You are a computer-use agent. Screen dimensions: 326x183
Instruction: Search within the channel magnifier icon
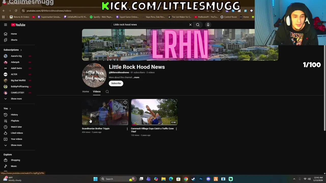point(107,91)
